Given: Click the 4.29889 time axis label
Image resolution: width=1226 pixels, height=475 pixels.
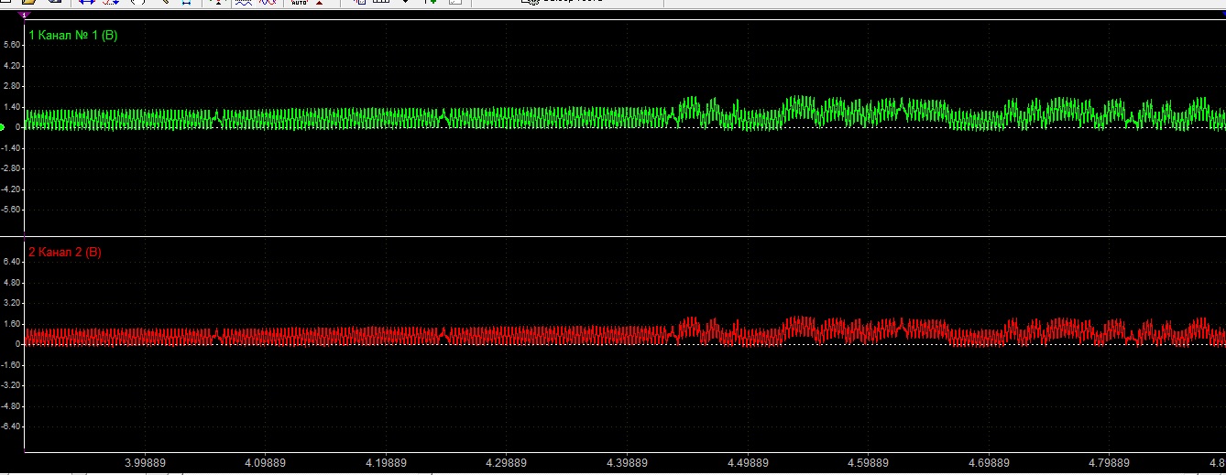Looking at the screenshot, I should tap(507, 463).
